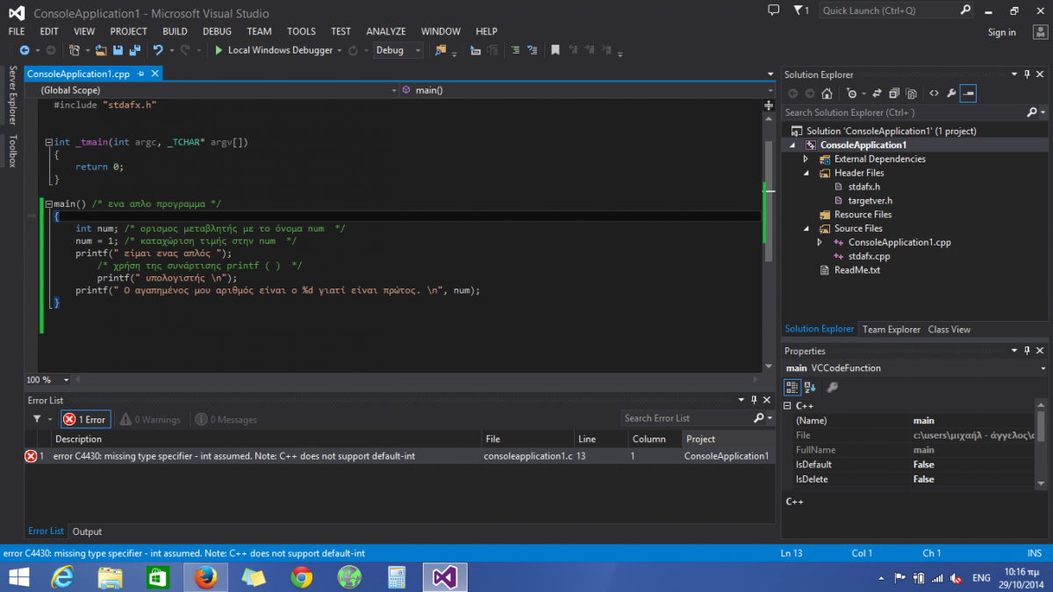Click the Sync with Active Document icon
Viewport: 1053px width, 592px height.
[877, 93]
